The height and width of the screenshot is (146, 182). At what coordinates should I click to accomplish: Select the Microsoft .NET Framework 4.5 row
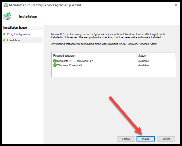[113, 61]
